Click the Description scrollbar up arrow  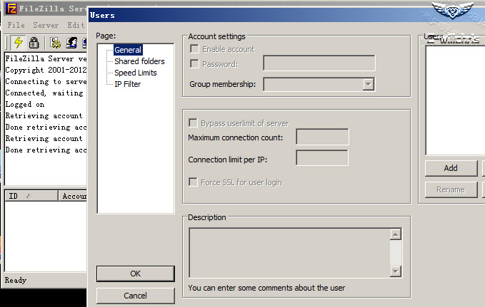(x=395, y=234)
